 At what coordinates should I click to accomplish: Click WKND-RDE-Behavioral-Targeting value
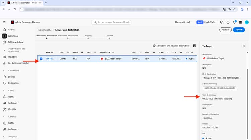pyautogui.click(x=217, y=99)
